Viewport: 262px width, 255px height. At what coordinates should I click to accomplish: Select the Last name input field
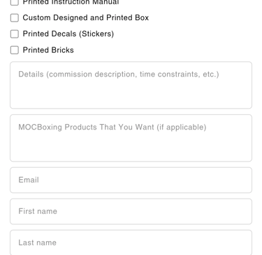pos(131,242)
